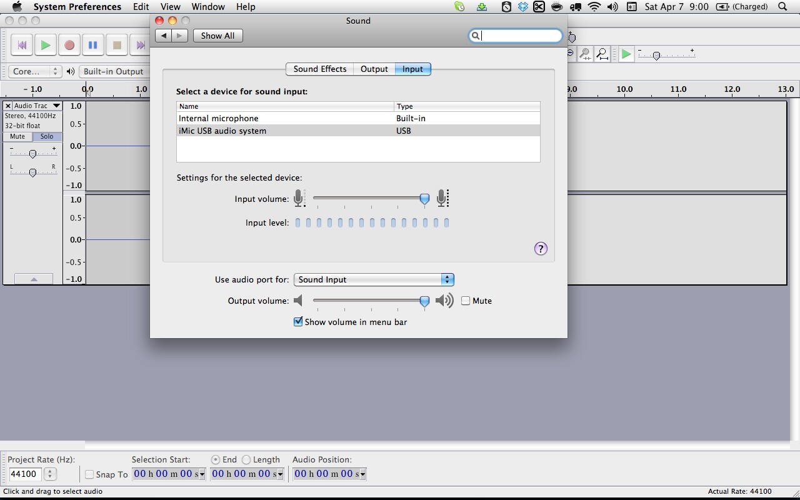The width and height of the screenshot is (800, 500).
Task: Open the View menu
Action: [x=170, y=7]
